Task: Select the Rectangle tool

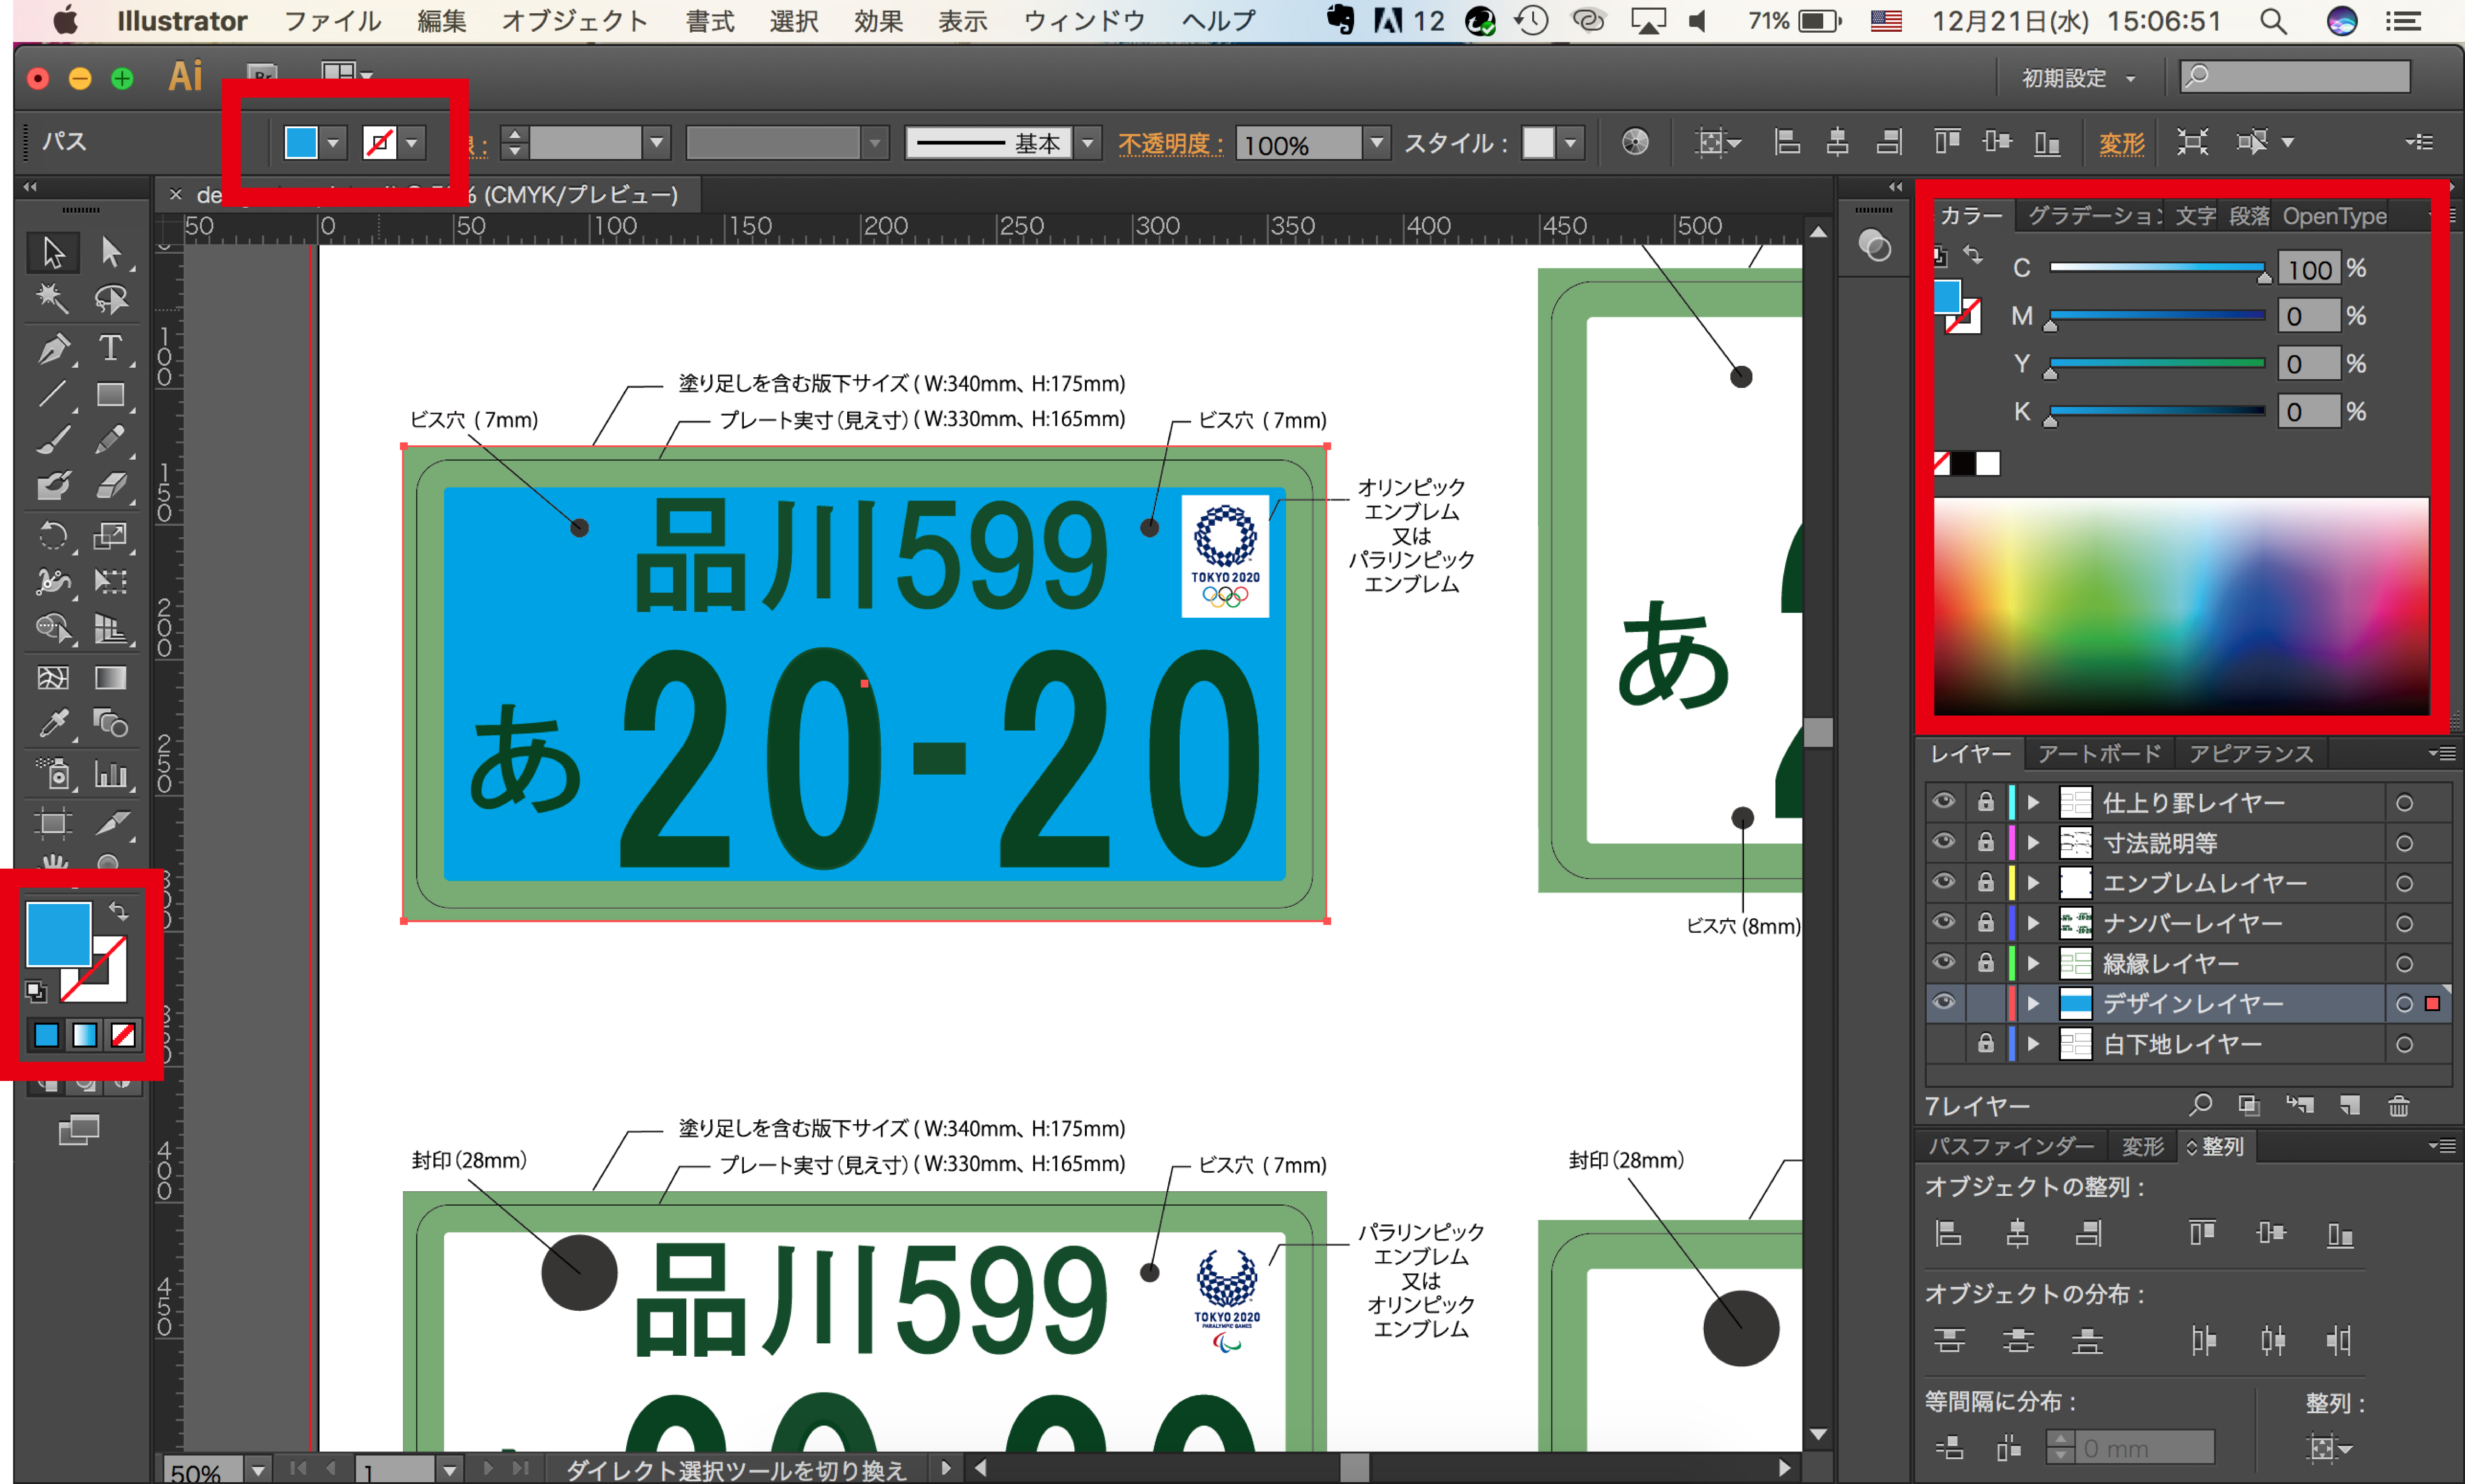Action: pos(111,395)
